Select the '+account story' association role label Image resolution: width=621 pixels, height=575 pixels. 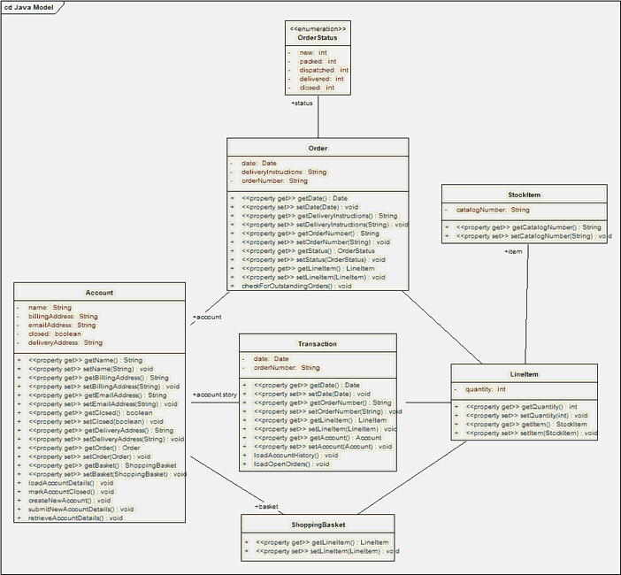tap(214, 395)
